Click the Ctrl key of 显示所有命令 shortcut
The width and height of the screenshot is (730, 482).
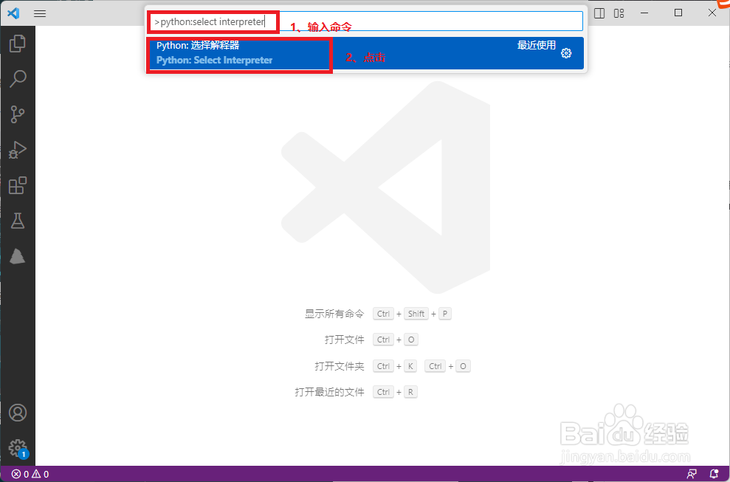coord(383,314)
